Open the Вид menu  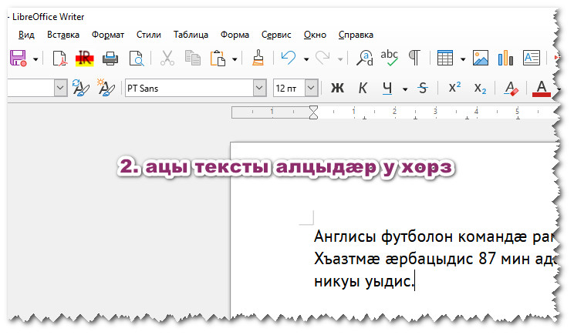click(26, 35)
